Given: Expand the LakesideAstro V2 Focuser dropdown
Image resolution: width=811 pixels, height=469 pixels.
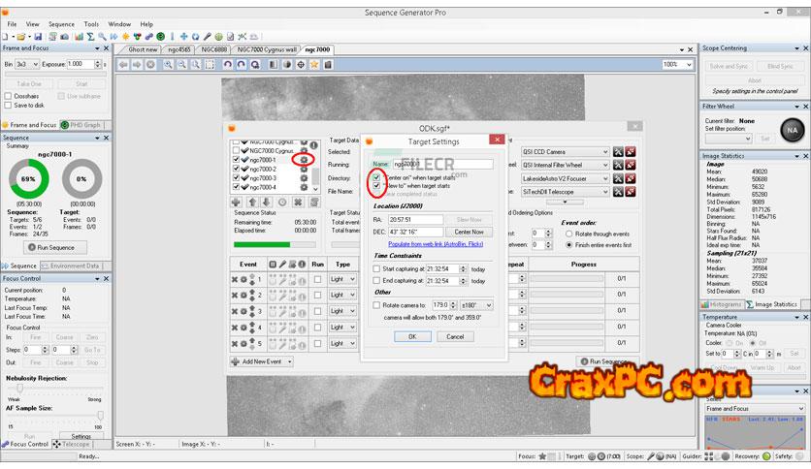Looking at the screenshot, I should tap(603, 178).
